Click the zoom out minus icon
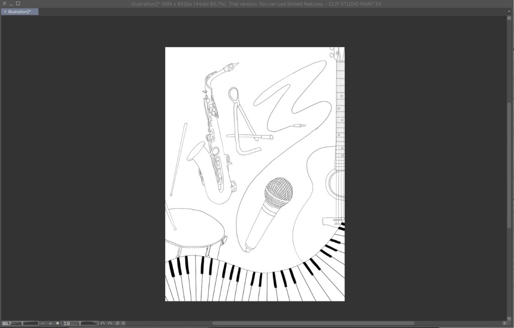The image size is (514, 328). [43, 323]
